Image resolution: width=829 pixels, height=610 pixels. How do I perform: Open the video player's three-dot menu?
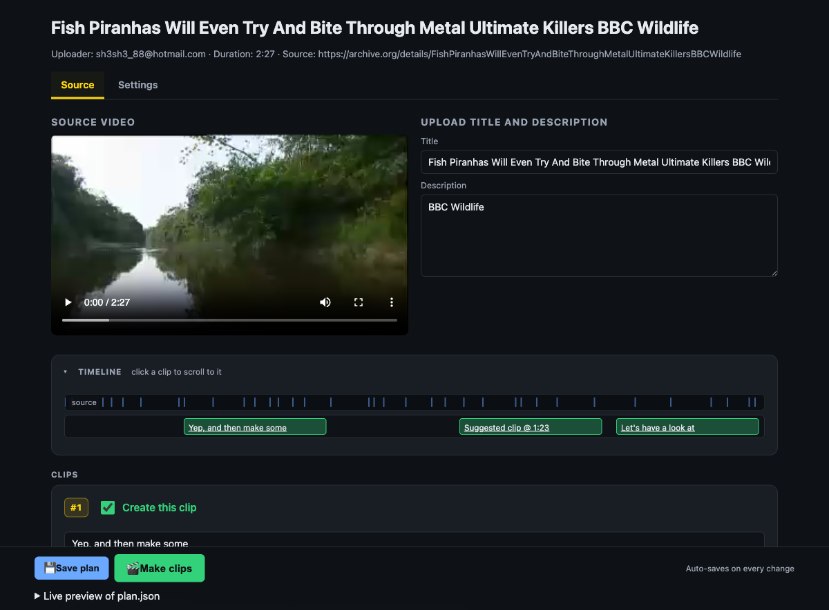392,302
